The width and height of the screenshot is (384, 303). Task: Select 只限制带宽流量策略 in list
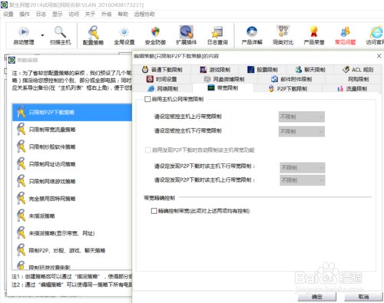72,130
